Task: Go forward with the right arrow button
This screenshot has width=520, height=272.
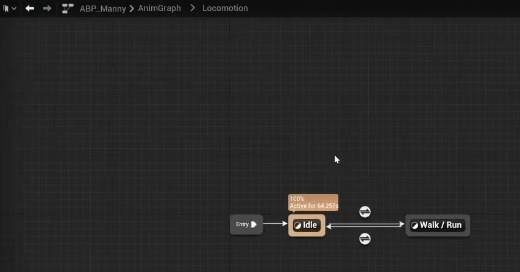Action: point(47,9)
